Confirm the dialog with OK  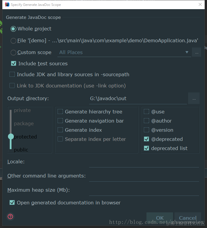tap(160, 218)
